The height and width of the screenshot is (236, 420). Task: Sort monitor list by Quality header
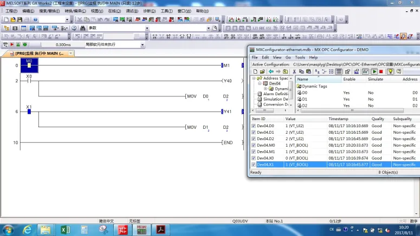pos(380,119)
